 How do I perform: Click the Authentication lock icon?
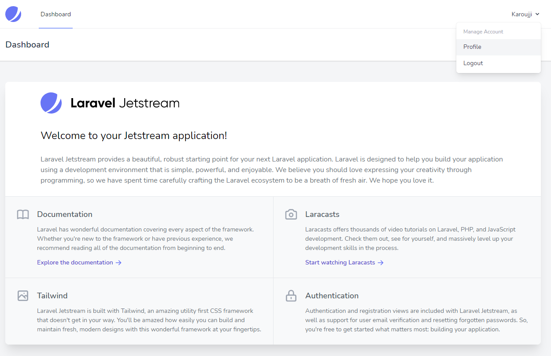(x=291, y=296)
